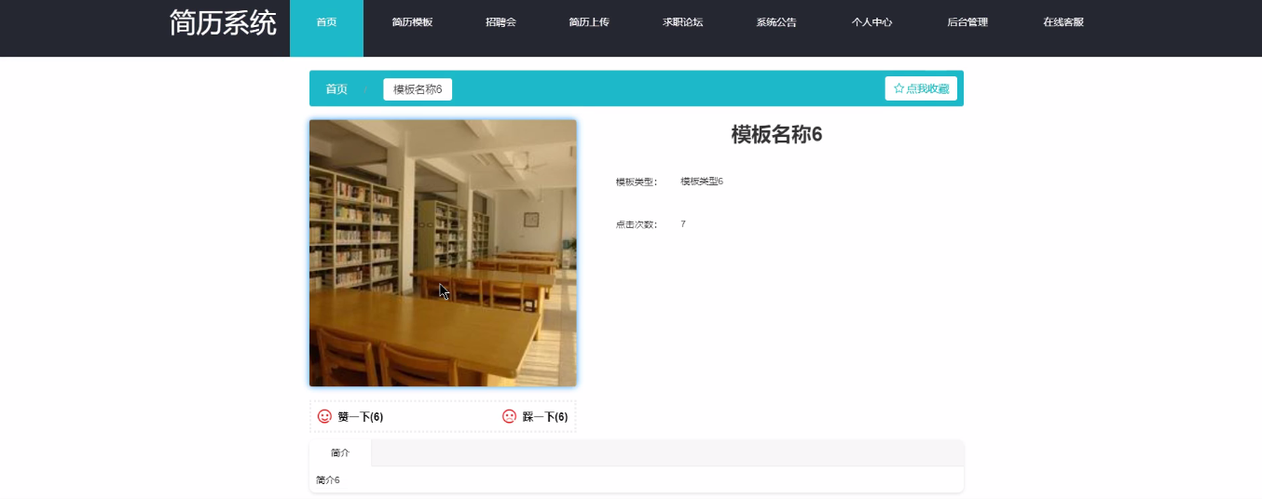Screen dimensions: 1262x499
Task: Click the library template preview image
Action: (x=443, y=252)
